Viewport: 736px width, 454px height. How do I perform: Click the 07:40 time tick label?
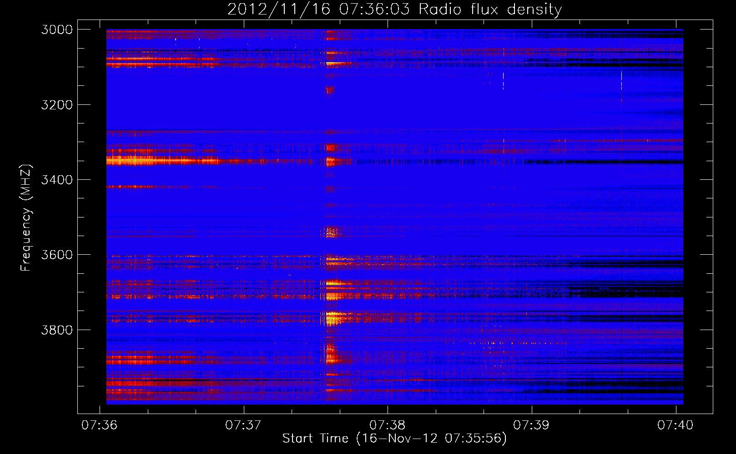click(x=676, y=425)
